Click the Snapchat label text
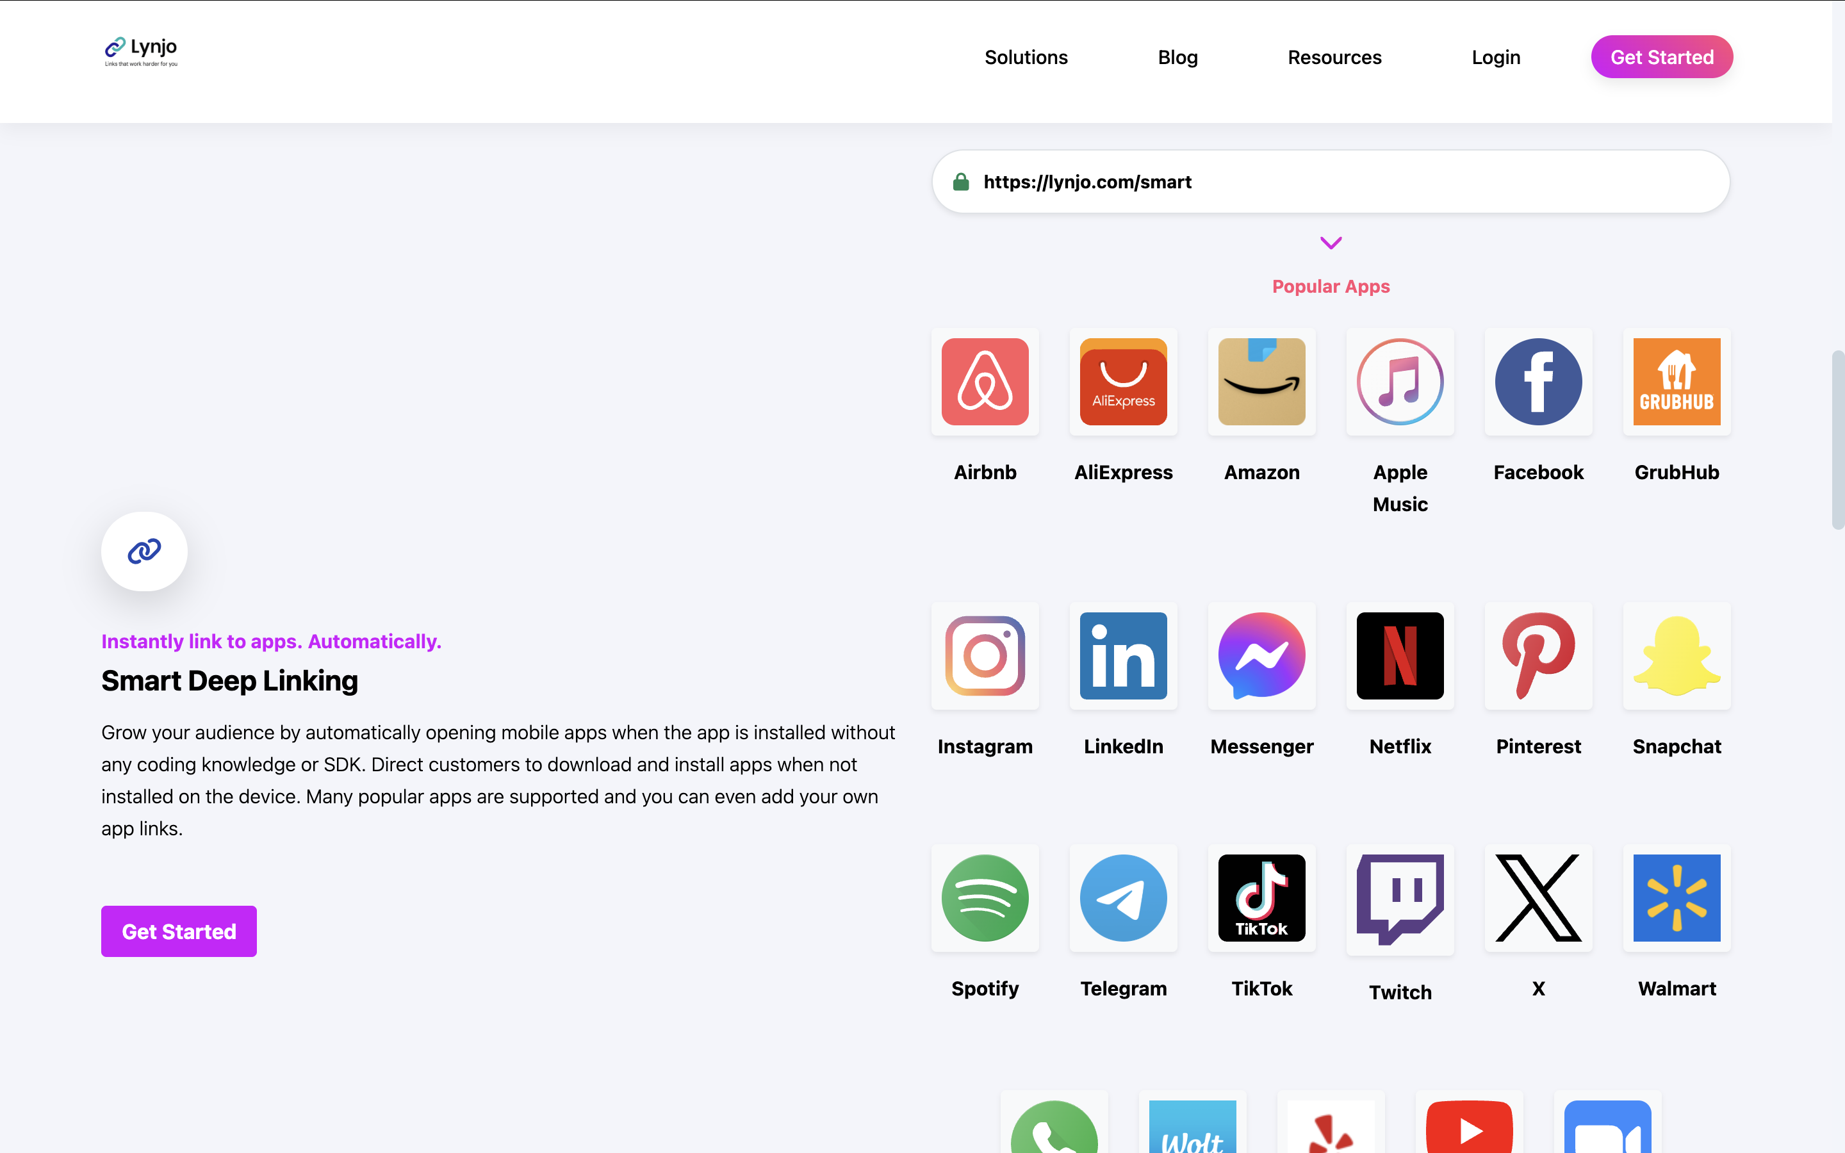 coord(1677,748)
